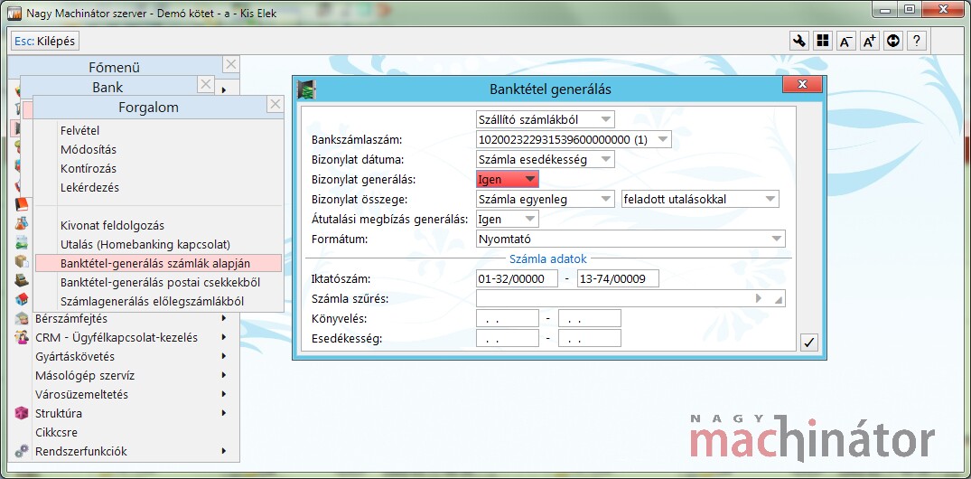The height and width of the screenshot is (479, 971).
Task: Click the Számla szűrés corner grip
Action: pyautogui.click(x=779, y=300)
